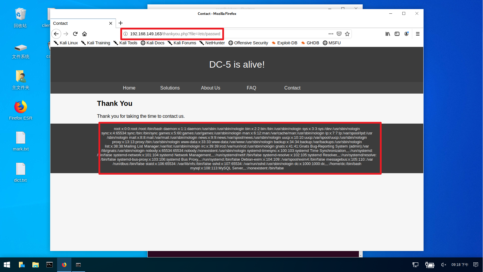Open the Windows Start menu

click(x=7, y=265)
